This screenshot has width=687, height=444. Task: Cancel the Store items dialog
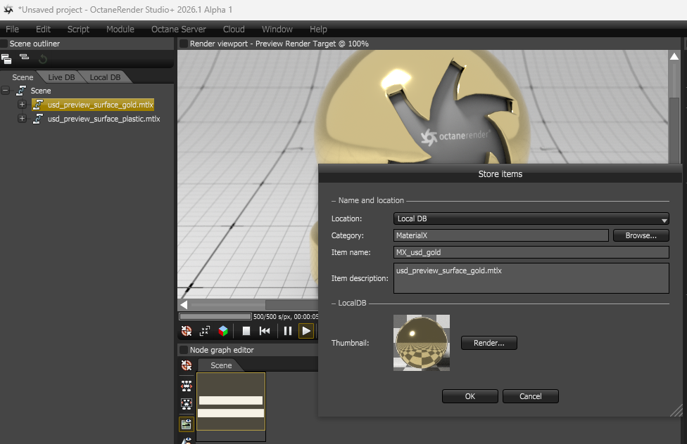(x=530, y=396)
